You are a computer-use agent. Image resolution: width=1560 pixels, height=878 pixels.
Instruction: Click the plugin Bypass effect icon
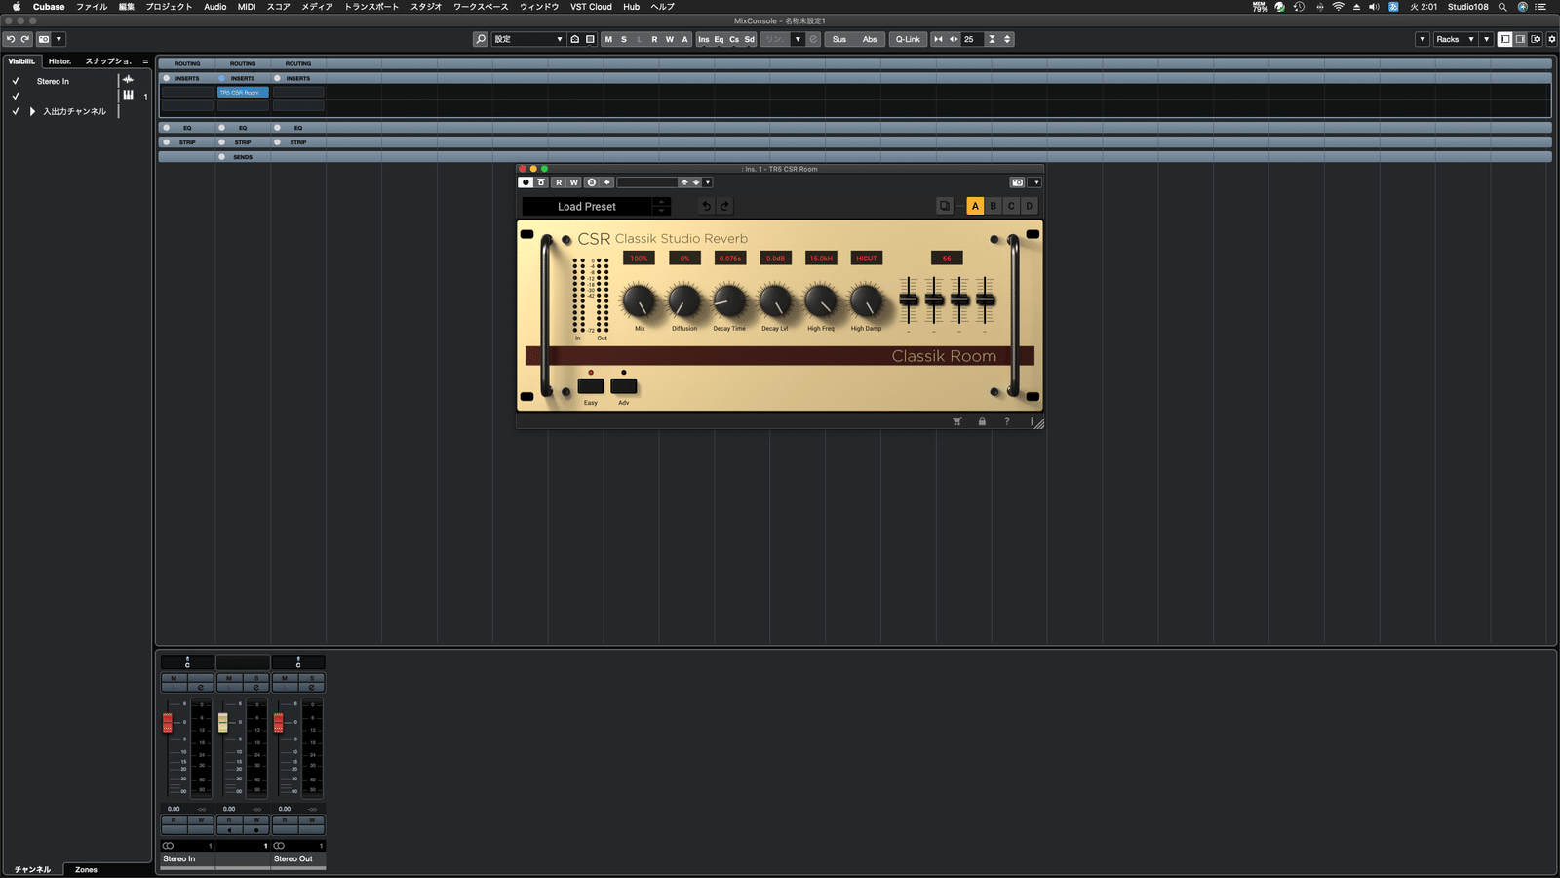tap(541, 182)
